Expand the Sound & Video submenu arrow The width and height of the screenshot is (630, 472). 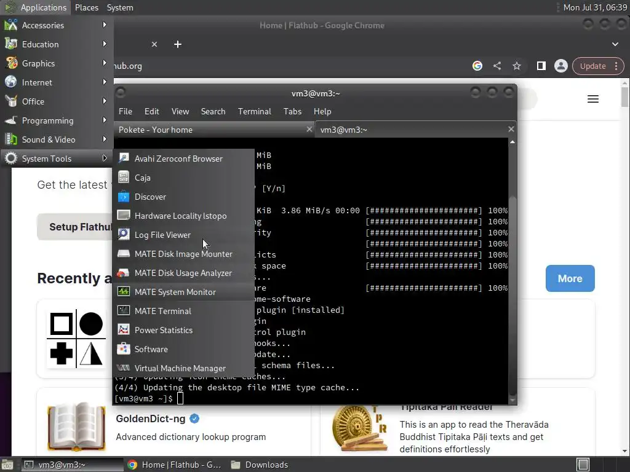[x=105, y=140]
